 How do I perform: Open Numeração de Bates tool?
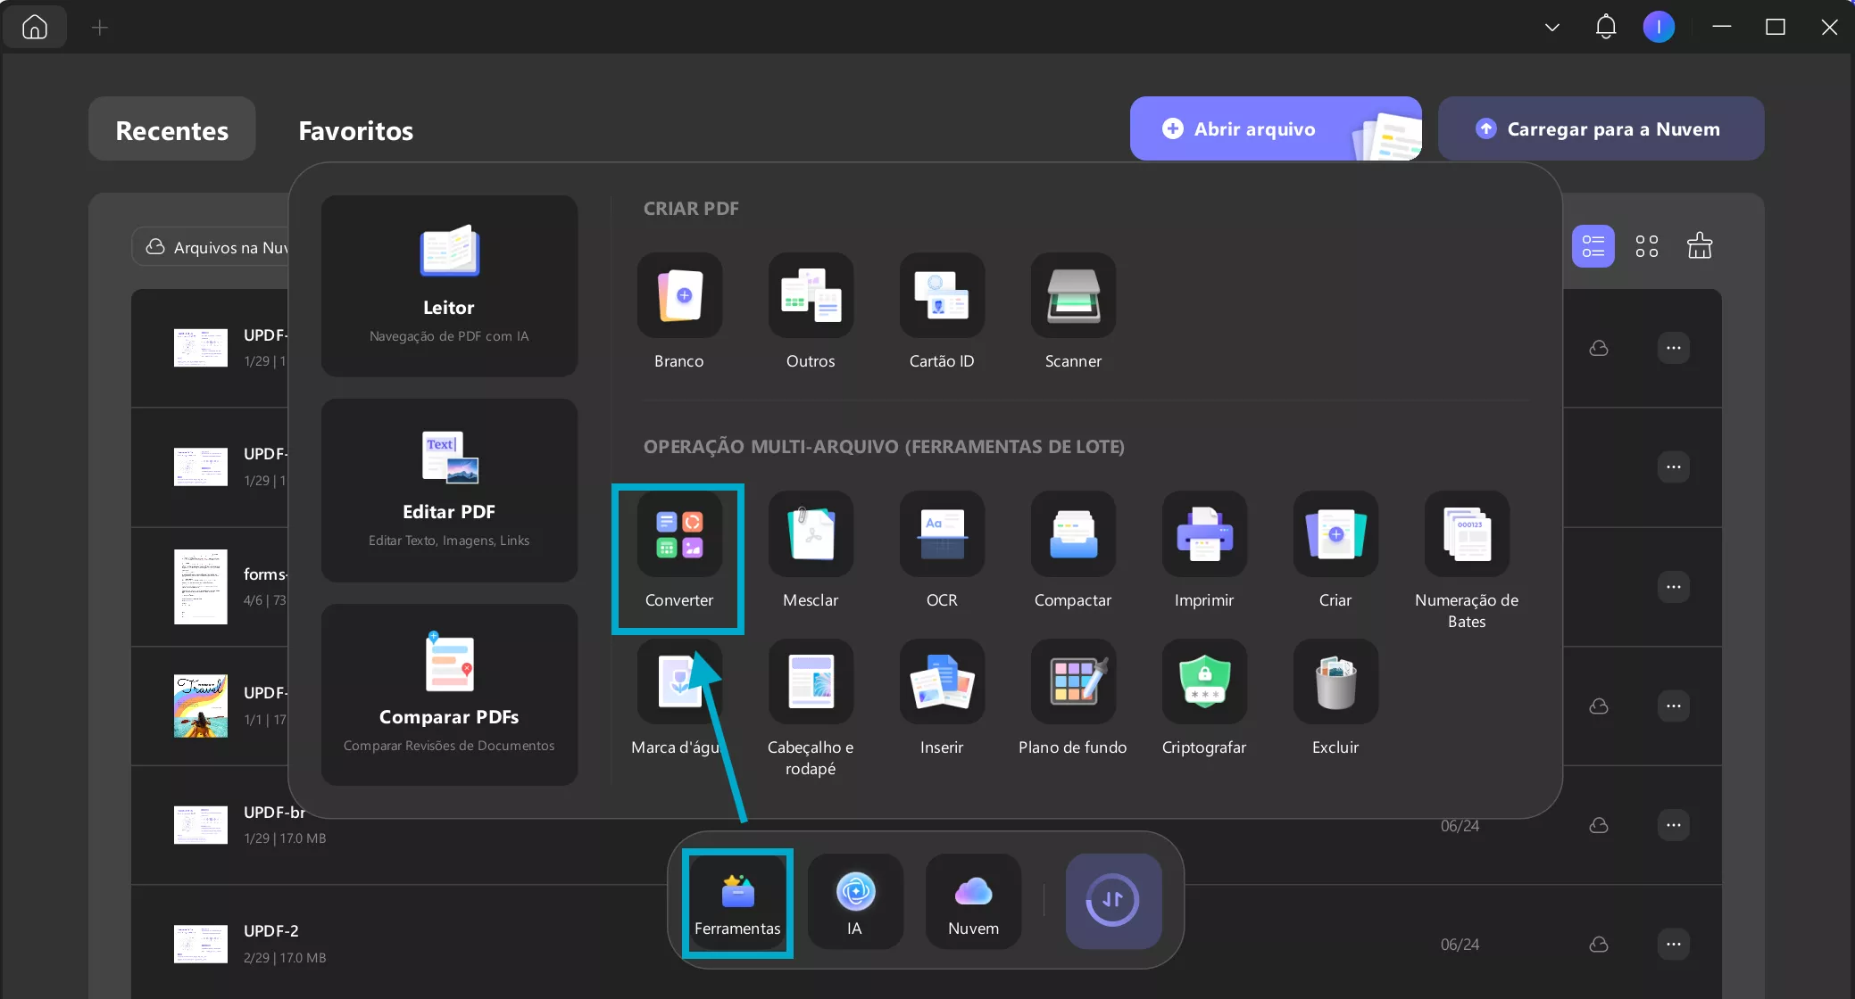pyautogui.click(x=1466, y=535)
